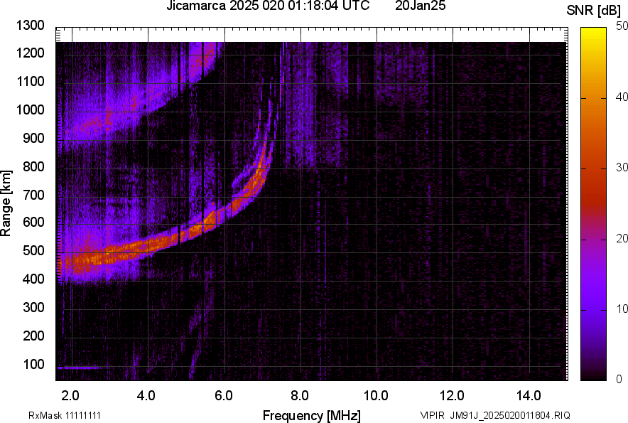Click the range tick label 300

pos(33,308)
